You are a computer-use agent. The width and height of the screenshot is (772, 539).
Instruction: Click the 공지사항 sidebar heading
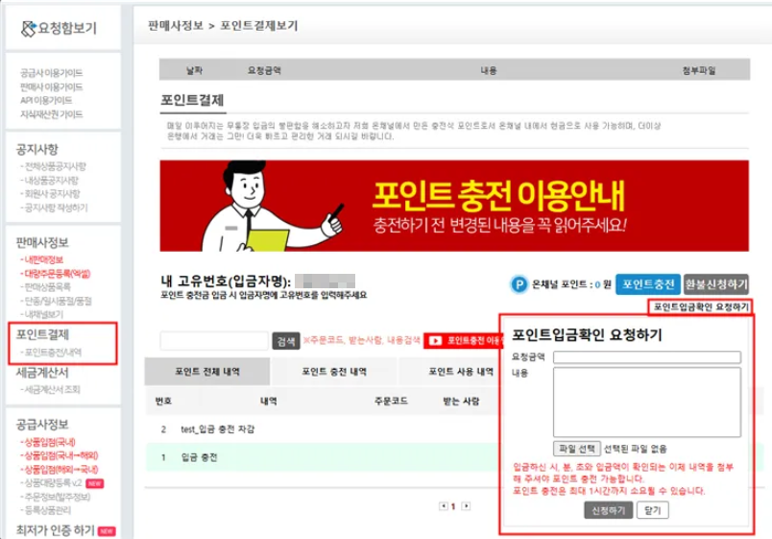click(x=36, y=149)
